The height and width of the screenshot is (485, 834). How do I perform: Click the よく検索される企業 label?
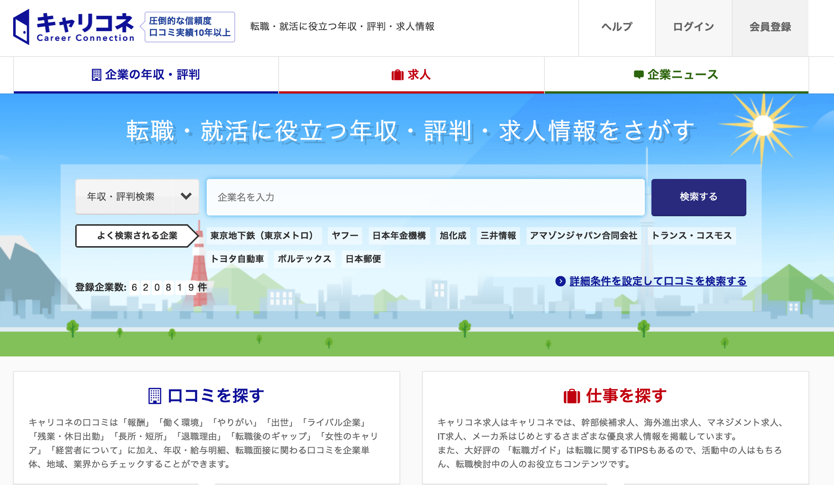[x=137, y=236]
